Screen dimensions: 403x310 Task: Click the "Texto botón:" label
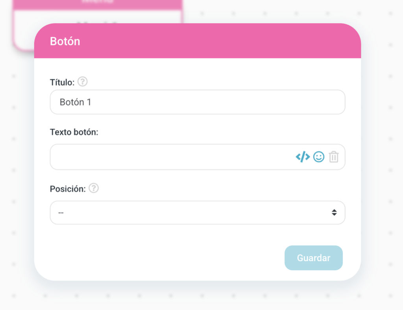(x=74, y=132)
